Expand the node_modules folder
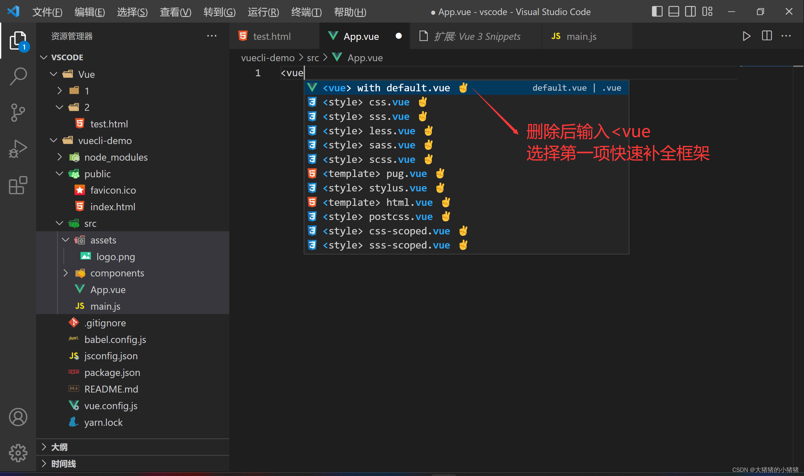The width and height of the screenshot is (804, 476). 60,157
